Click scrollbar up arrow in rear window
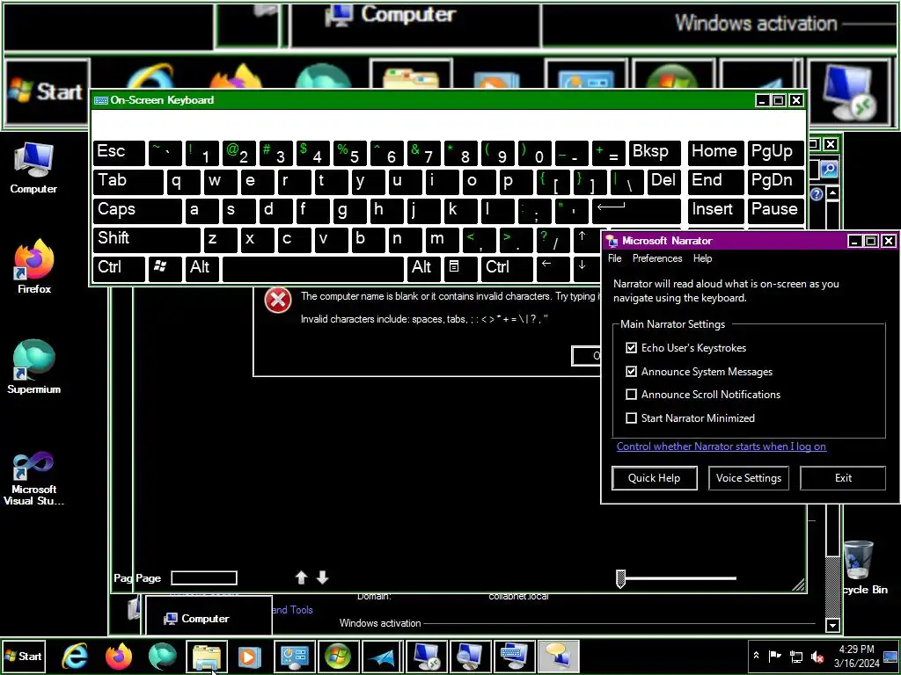Screen dimensions: 901x675 (832, 193)
